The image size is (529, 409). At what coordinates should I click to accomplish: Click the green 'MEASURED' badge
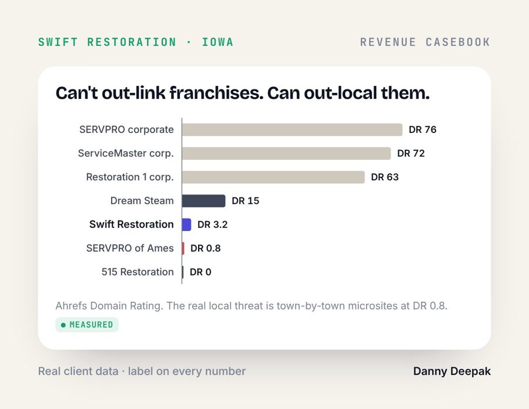tap(87, 325)
